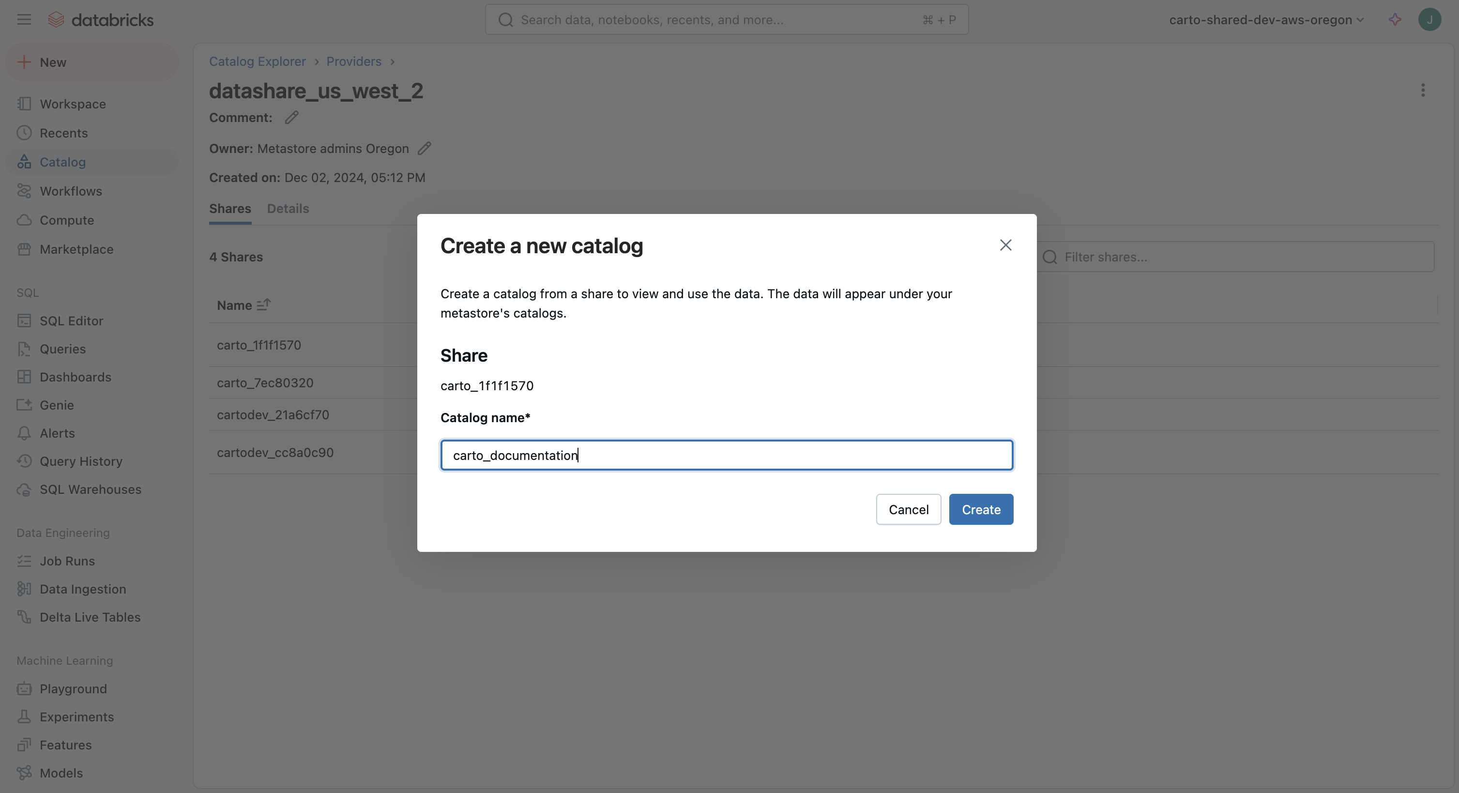The width and height of the screenshot is (1459, 793).
Task: Click the hamburger menu icon
Action: (24, 20)
